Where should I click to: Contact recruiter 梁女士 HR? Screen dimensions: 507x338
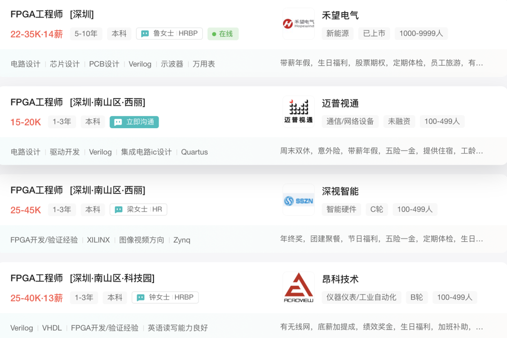[x=138, y=209]
